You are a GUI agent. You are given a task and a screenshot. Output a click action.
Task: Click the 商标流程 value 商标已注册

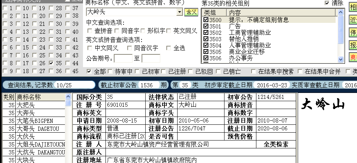pos(126,136)
